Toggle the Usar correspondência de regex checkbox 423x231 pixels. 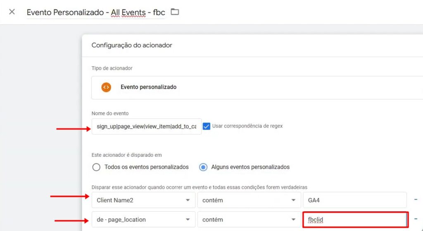click(x=207, y=126)
